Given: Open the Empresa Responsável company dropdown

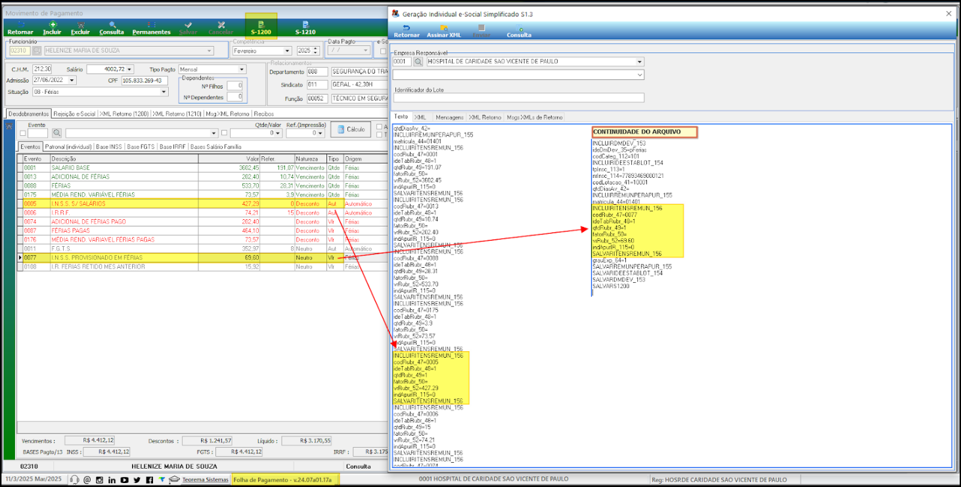Looking at the screenshot, I should pos(640,62).
